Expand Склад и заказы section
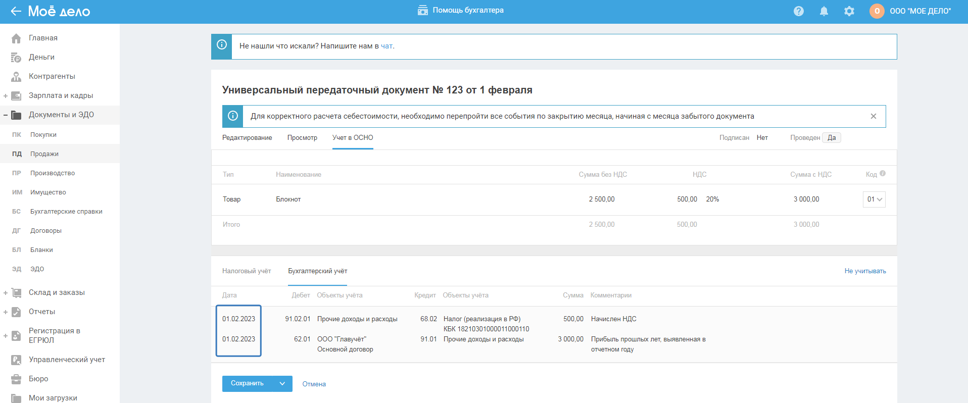This screenshot has width=968, height=403. [6, 293]
